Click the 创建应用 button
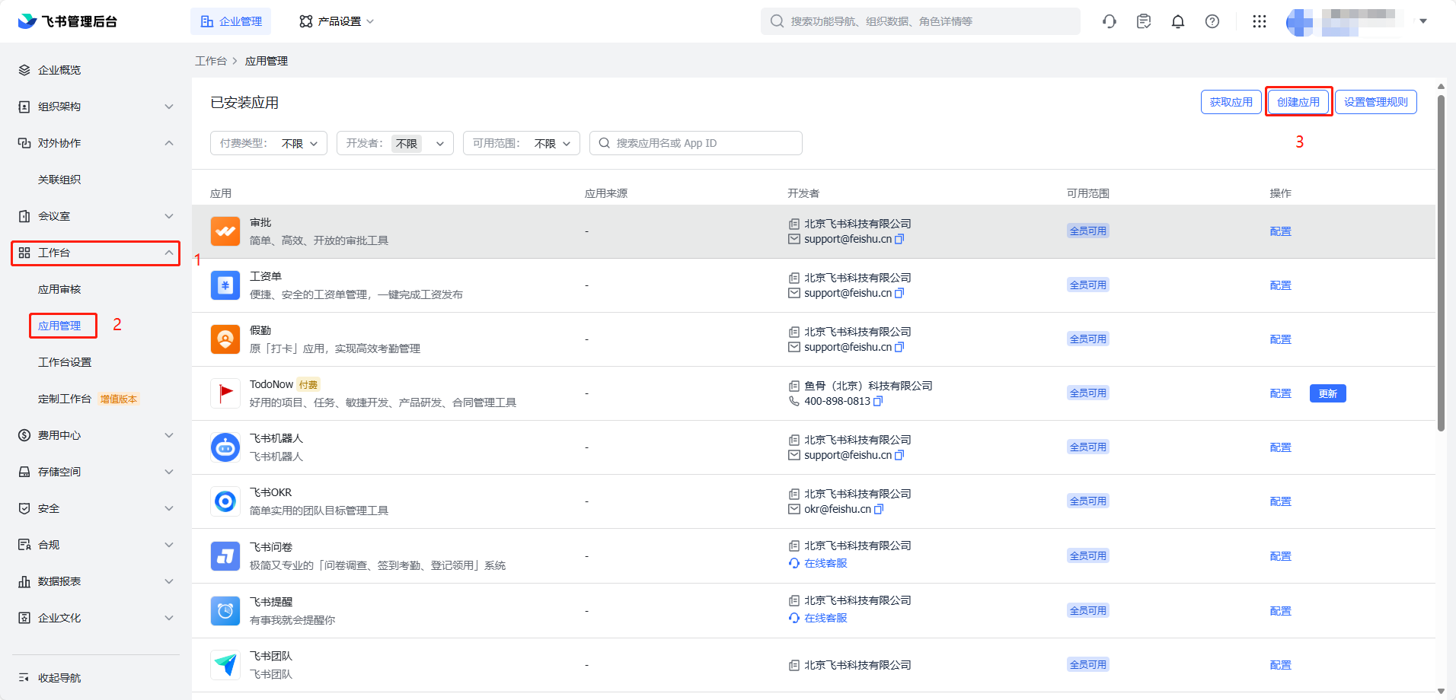The width and height of the screenshot is (1456, 700). pos(1298,102)
